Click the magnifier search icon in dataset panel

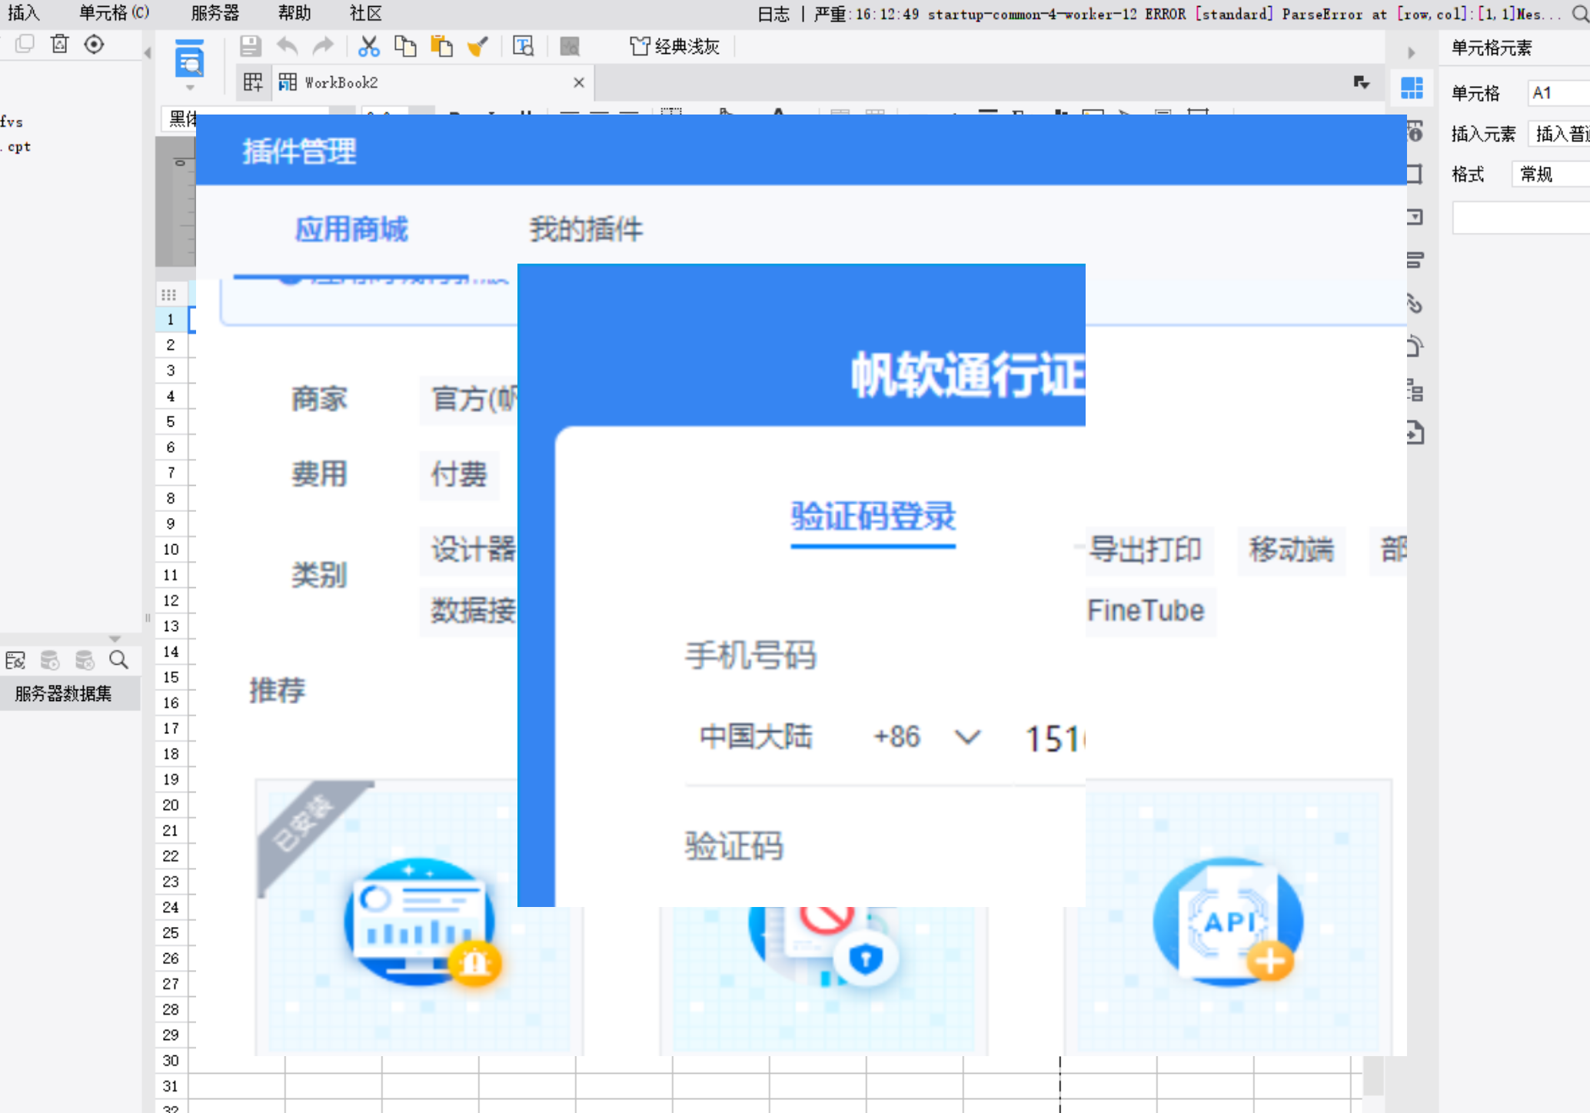[x=118, y=659]
